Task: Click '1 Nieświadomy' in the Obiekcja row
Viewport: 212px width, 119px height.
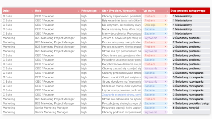Action: click(191, 25)
